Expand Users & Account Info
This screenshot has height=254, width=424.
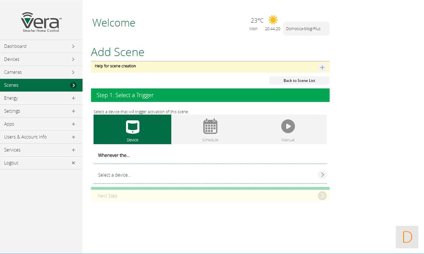coord(73,137)
